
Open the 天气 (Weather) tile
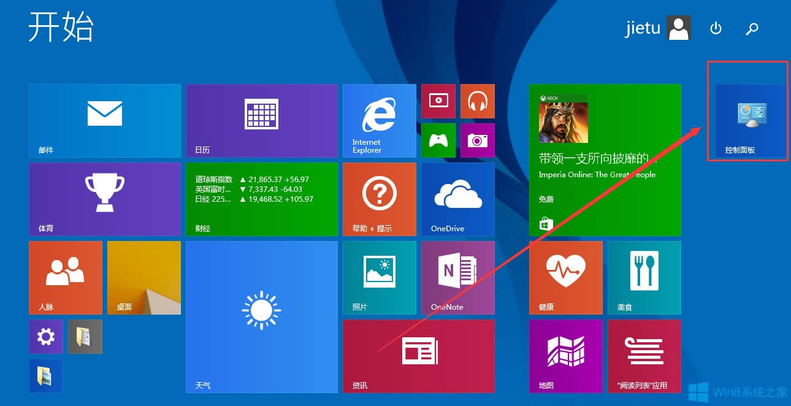coord(261,317)
